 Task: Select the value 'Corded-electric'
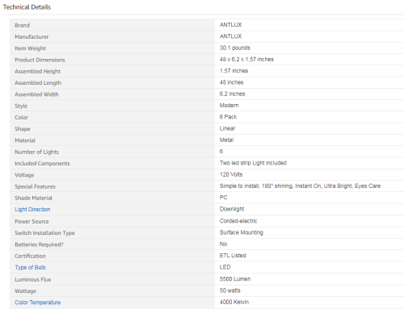(x=238, y=221)
